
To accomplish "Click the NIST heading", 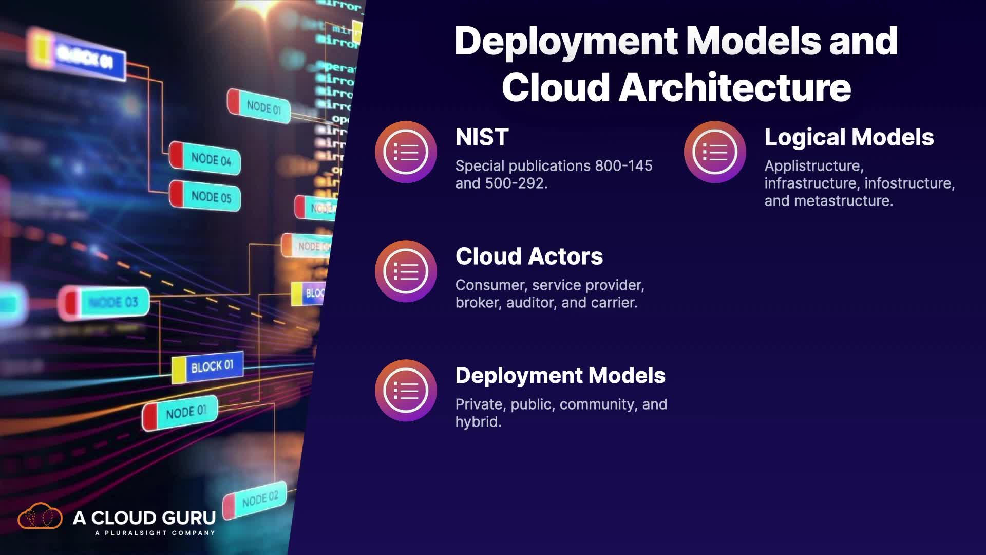I will coord(482,137).
